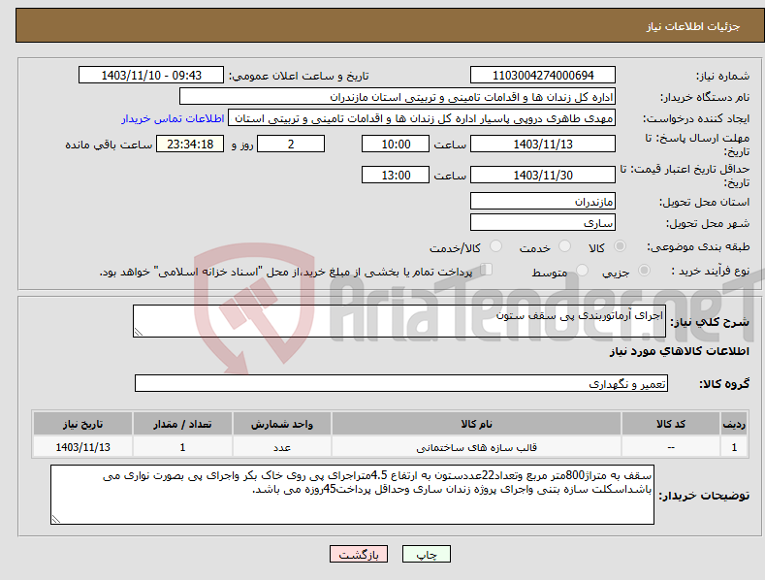
Task: Click the شماره نیاز field 1103004274000694
Action: coord(543,76)
